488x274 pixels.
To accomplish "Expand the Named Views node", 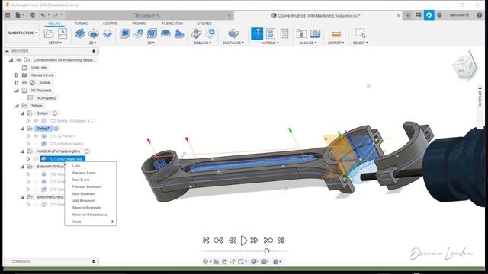I will [x=17, y=75].
